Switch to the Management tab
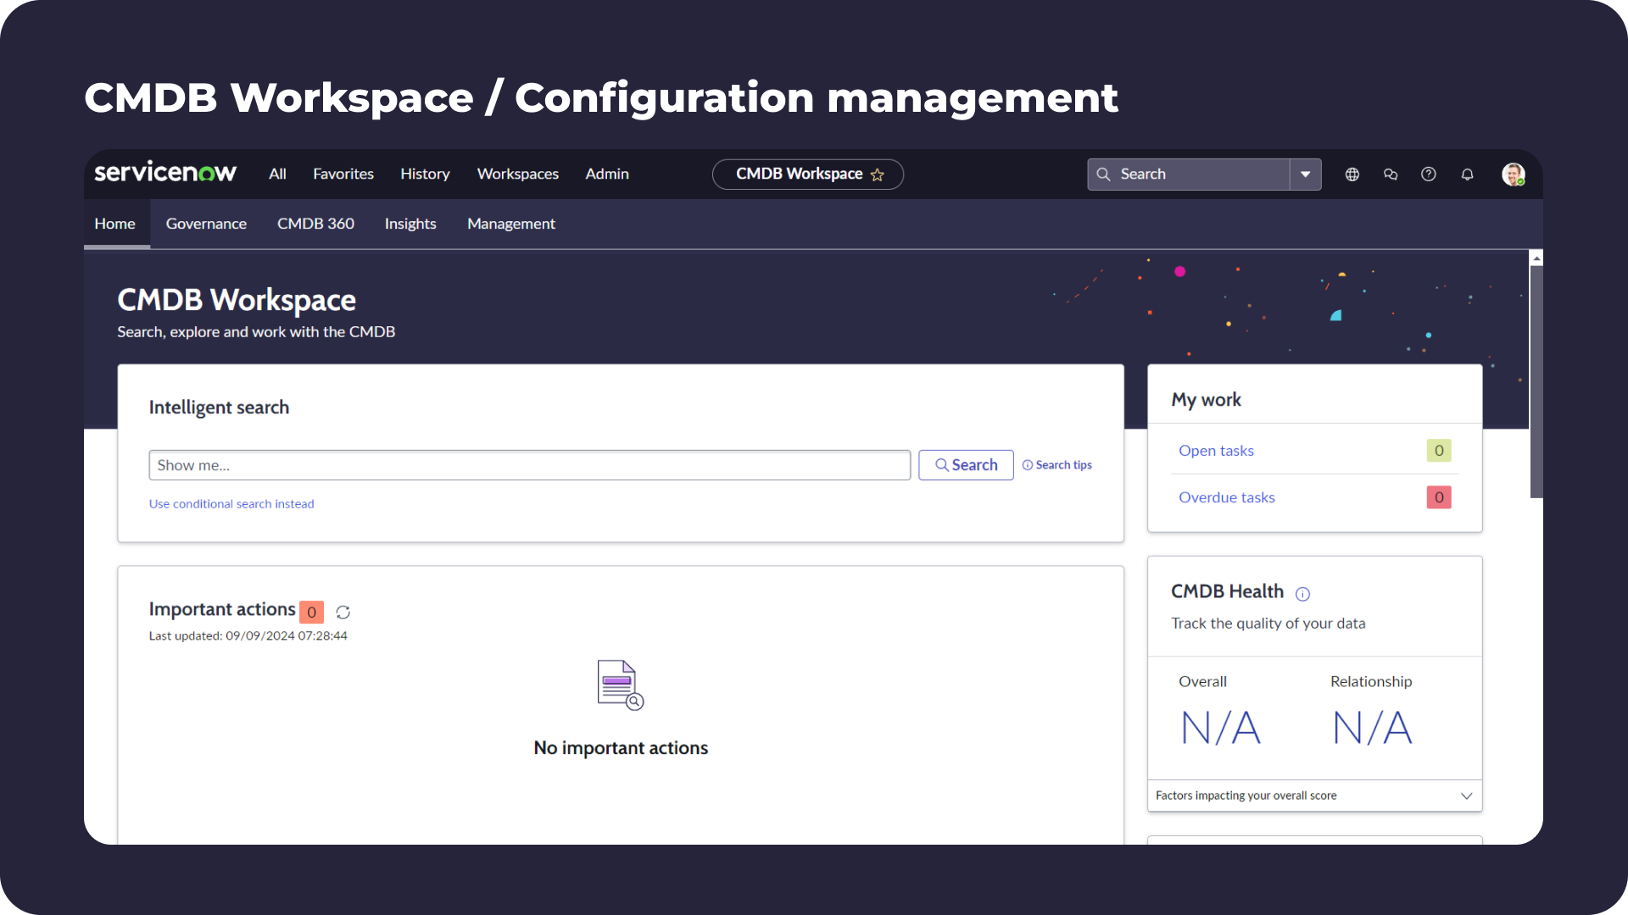 [x=511, y=224]
